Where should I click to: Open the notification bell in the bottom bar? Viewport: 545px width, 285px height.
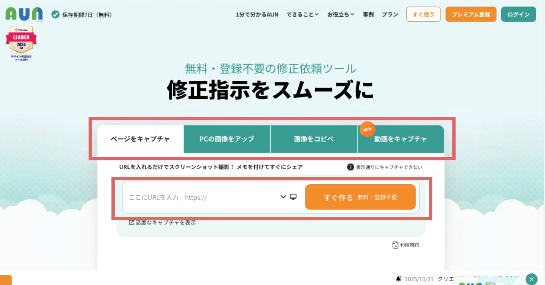pyautogui.click(x=398, y=278)
